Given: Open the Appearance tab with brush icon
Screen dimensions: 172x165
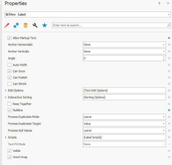Looking at the screenshot, I should click(7, 25).
